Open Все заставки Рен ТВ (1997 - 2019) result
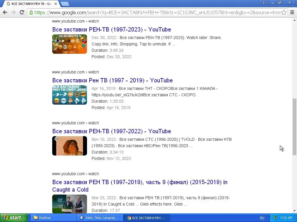 tap(113, 80)
